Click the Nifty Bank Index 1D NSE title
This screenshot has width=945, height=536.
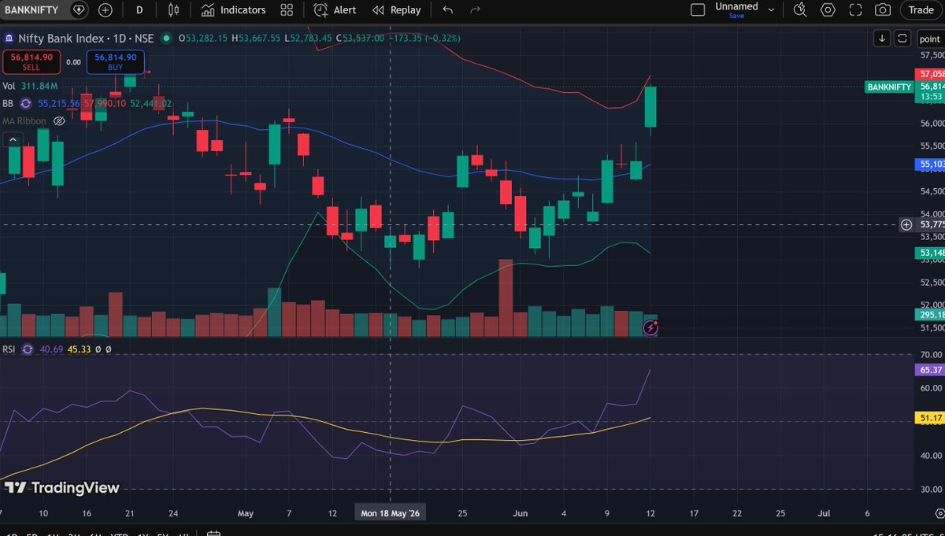pyautogui.click(x=85, y=38)
